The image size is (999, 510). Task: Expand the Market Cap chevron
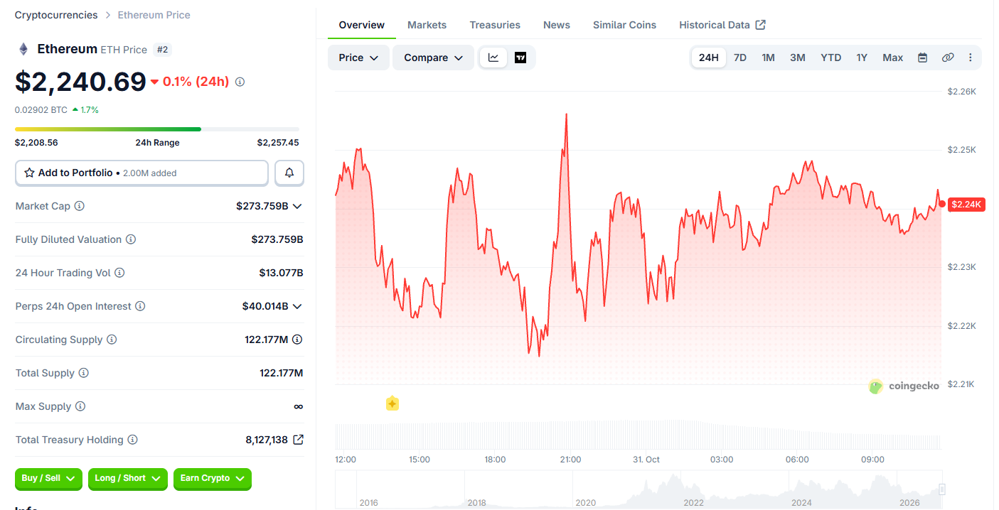(x=297, y=206)
